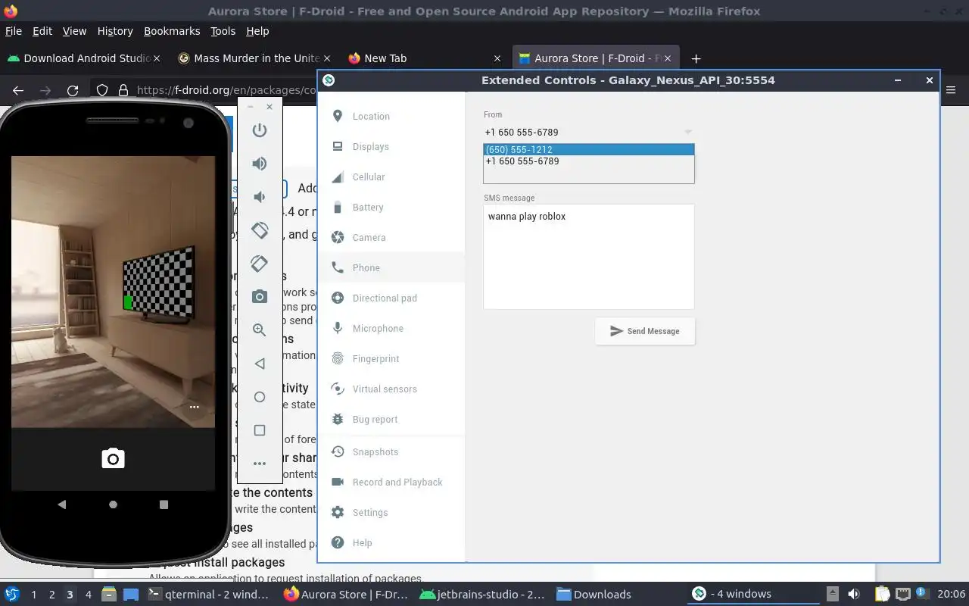
Task: Open Firefox View menu
Action: 74,31
